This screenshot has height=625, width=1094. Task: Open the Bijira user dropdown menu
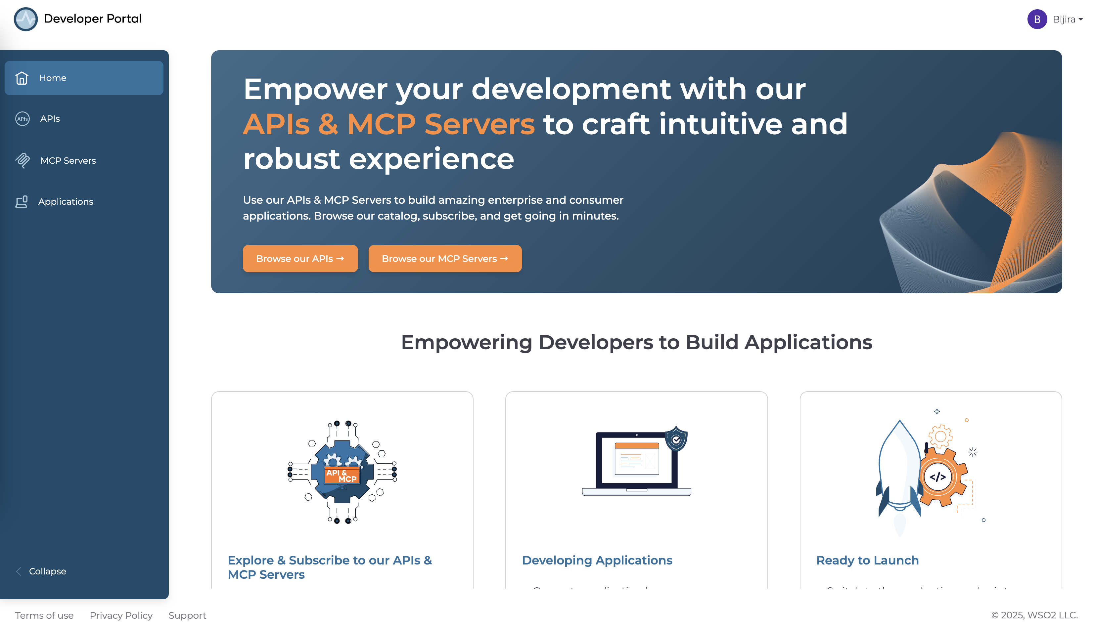click(x=1068, y=19)
